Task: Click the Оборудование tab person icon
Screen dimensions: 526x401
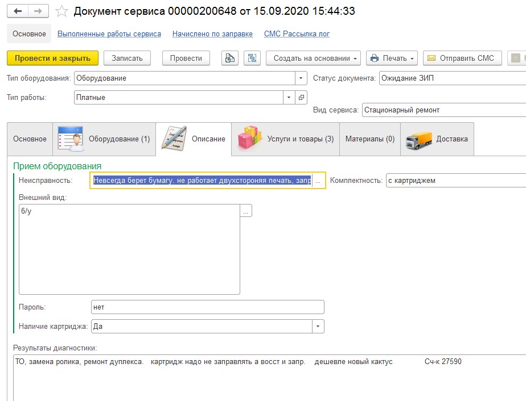Action: tap(70, 139)
